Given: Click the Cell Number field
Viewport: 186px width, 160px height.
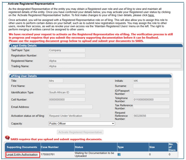Looking at the screenshot, I should click(x=67, y=99).
